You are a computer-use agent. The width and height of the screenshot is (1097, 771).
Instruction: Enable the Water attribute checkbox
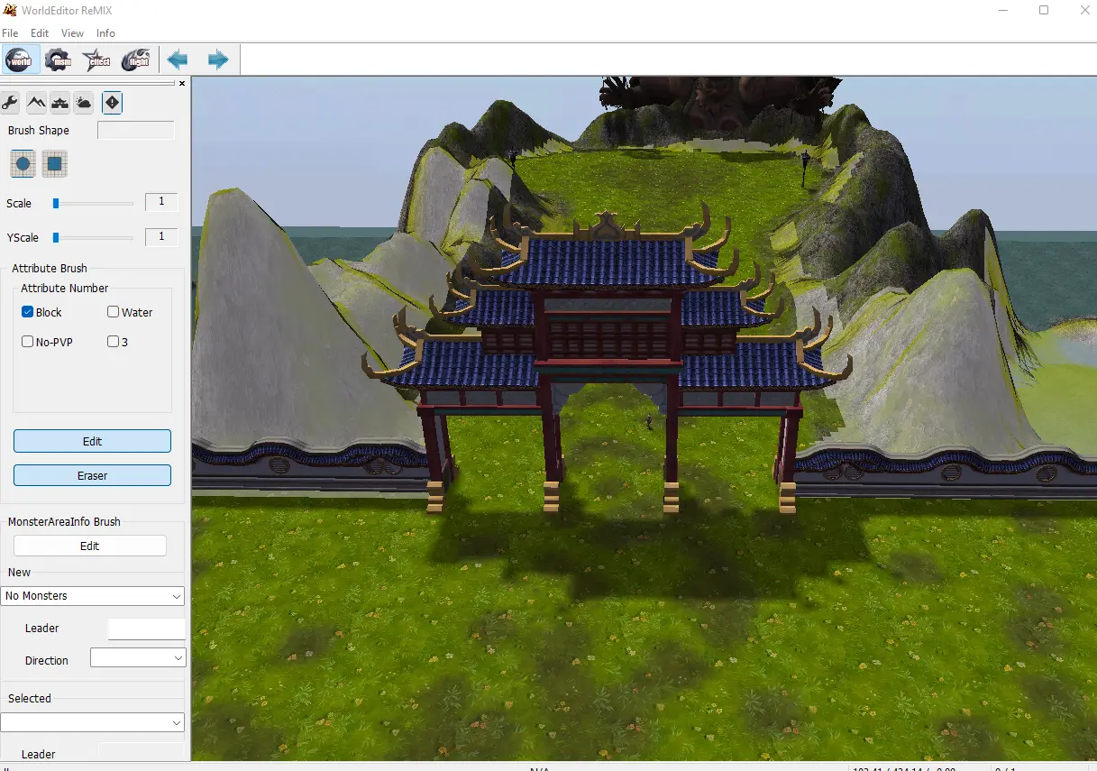tap(114, 312)
